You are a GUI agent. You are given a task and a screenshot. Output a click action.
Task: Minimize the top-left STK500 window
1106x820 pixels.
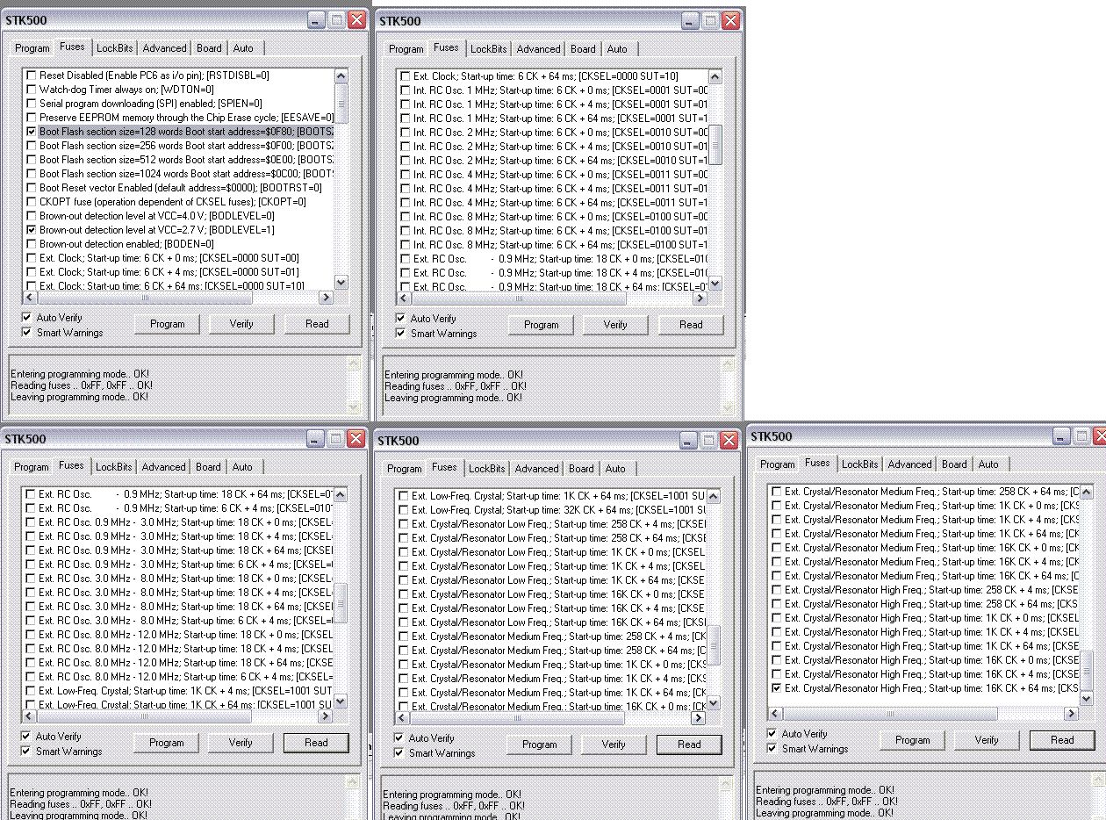coord(316,19)
